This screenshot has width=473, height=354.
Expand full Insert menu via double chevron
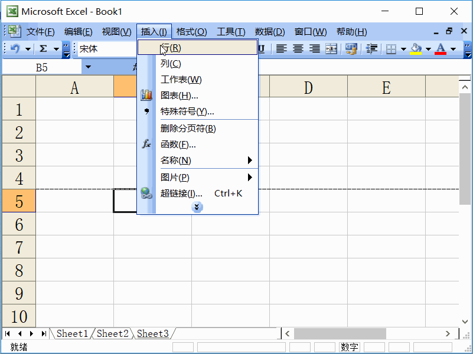197,207
